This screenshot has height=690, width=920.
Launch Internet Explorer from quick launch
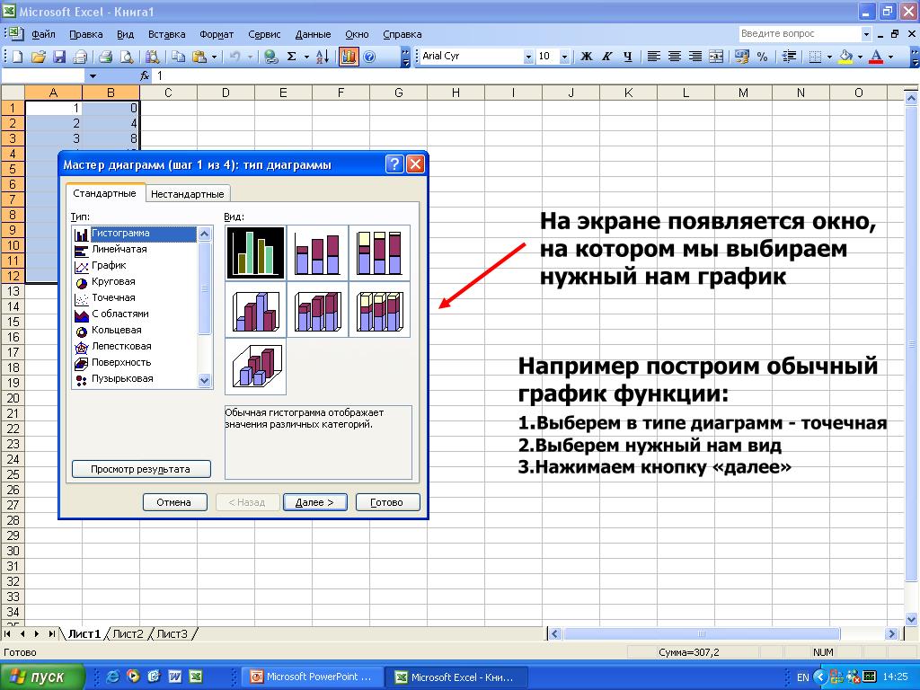tap(112, 677)
